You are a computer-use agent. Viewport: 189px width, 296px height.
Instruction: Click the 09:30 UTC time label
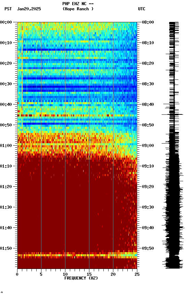[x=148, y=208]
